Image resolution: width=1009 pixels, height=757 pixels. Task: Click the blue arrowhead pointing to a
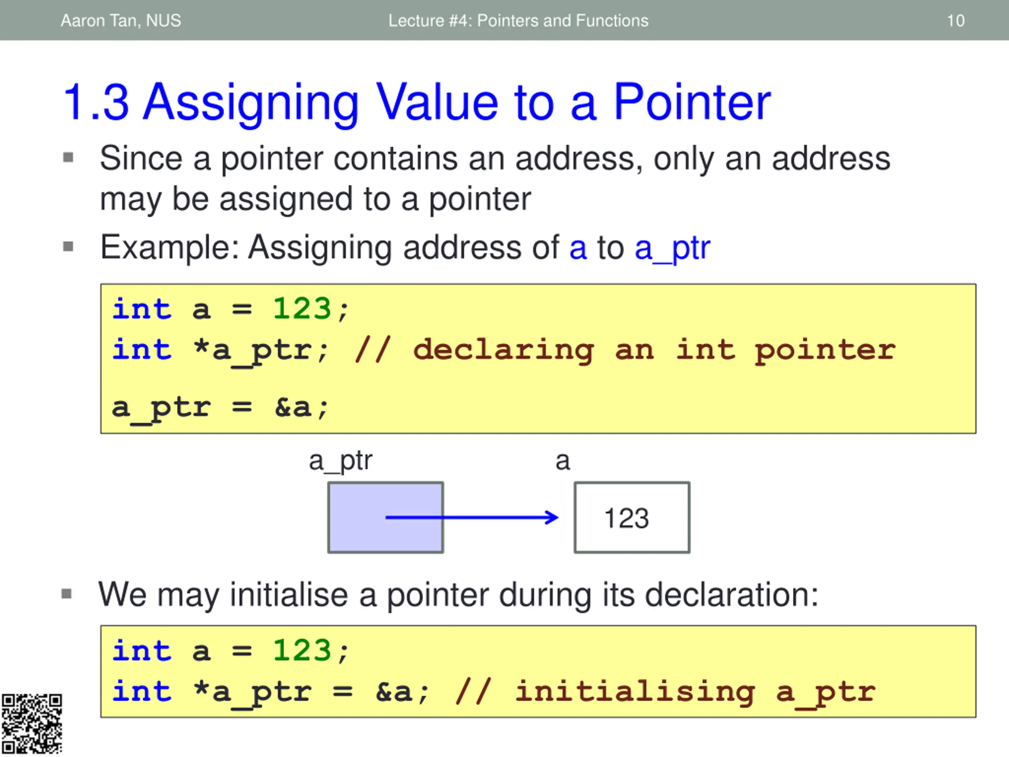[553, 517]
